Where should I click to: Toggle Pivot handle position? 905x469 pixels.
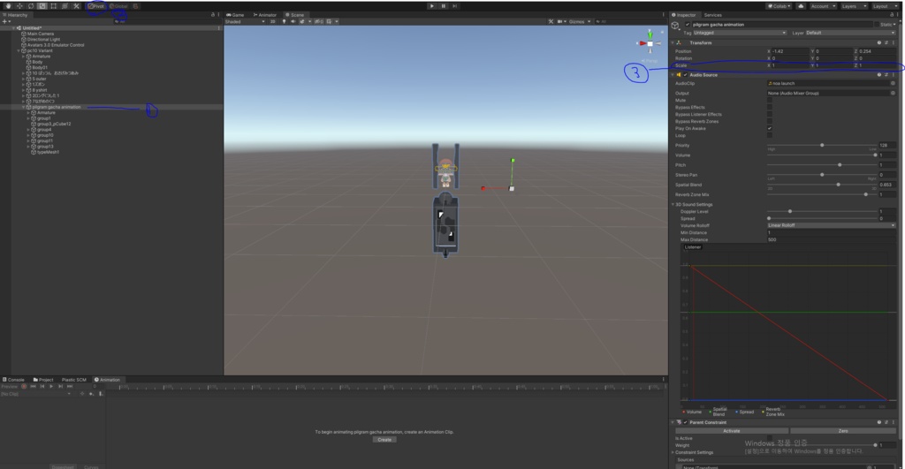tap(96, 6)
